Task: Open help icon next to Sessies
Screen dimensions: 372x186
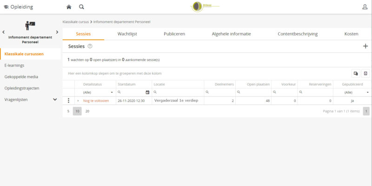Action: pos(90,46)
